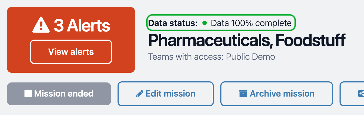The image size is (364, 115).
Task: Click the Data status: bold label
Action: (x=173, y=23)
